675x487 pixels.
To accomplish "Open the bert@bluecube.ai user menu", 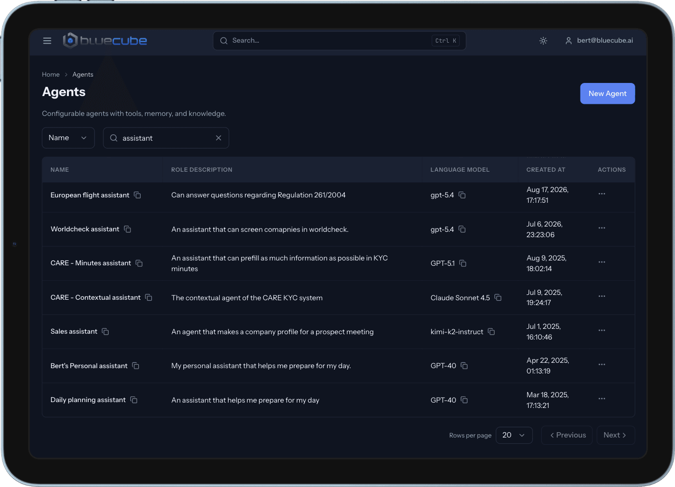I will click(x=599, y=41).
